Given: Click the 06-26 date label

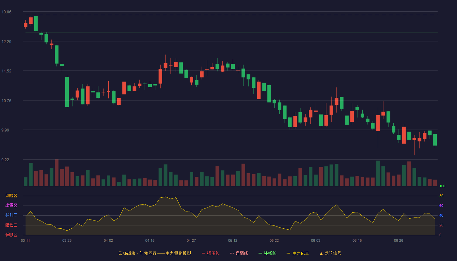Looking at the screenshot, I should pyautogui.click(x=399, y=240).
